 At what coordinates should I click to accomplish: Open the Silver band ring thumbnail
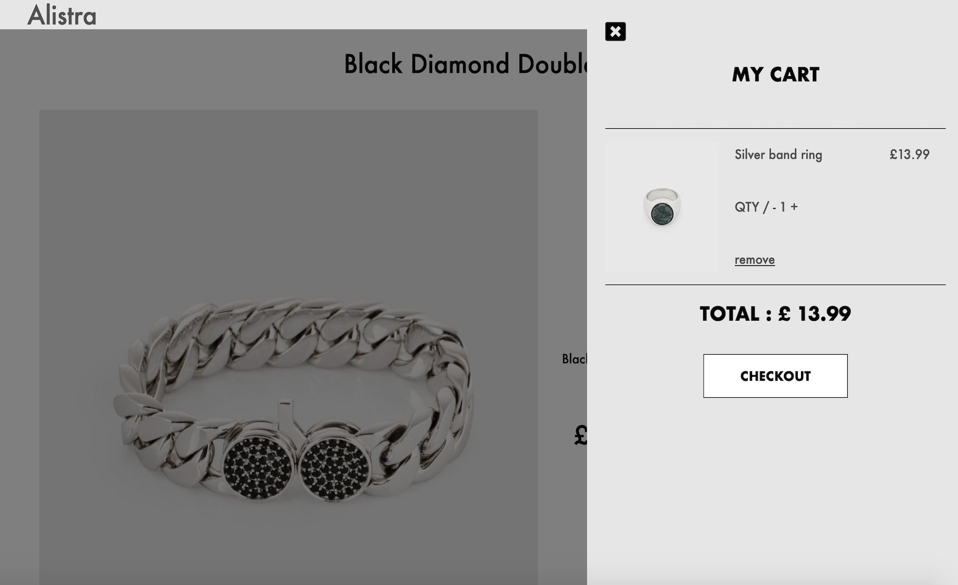click(662, 206)
